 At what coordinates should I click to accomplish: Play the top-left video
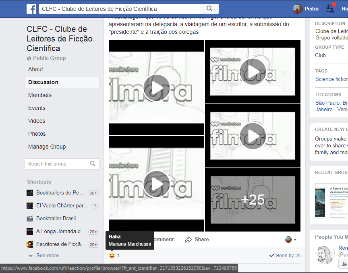pyautogui.click(x=156, y=88)
